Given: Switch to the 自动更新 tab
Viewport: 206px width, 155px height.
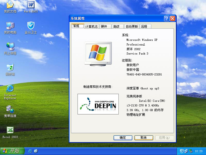Looking at the screenshot, I should click(x=132, y=26).
